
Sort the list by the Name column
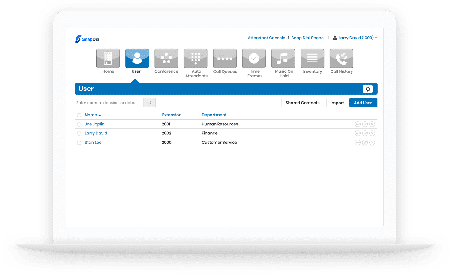tap(91, 115)
